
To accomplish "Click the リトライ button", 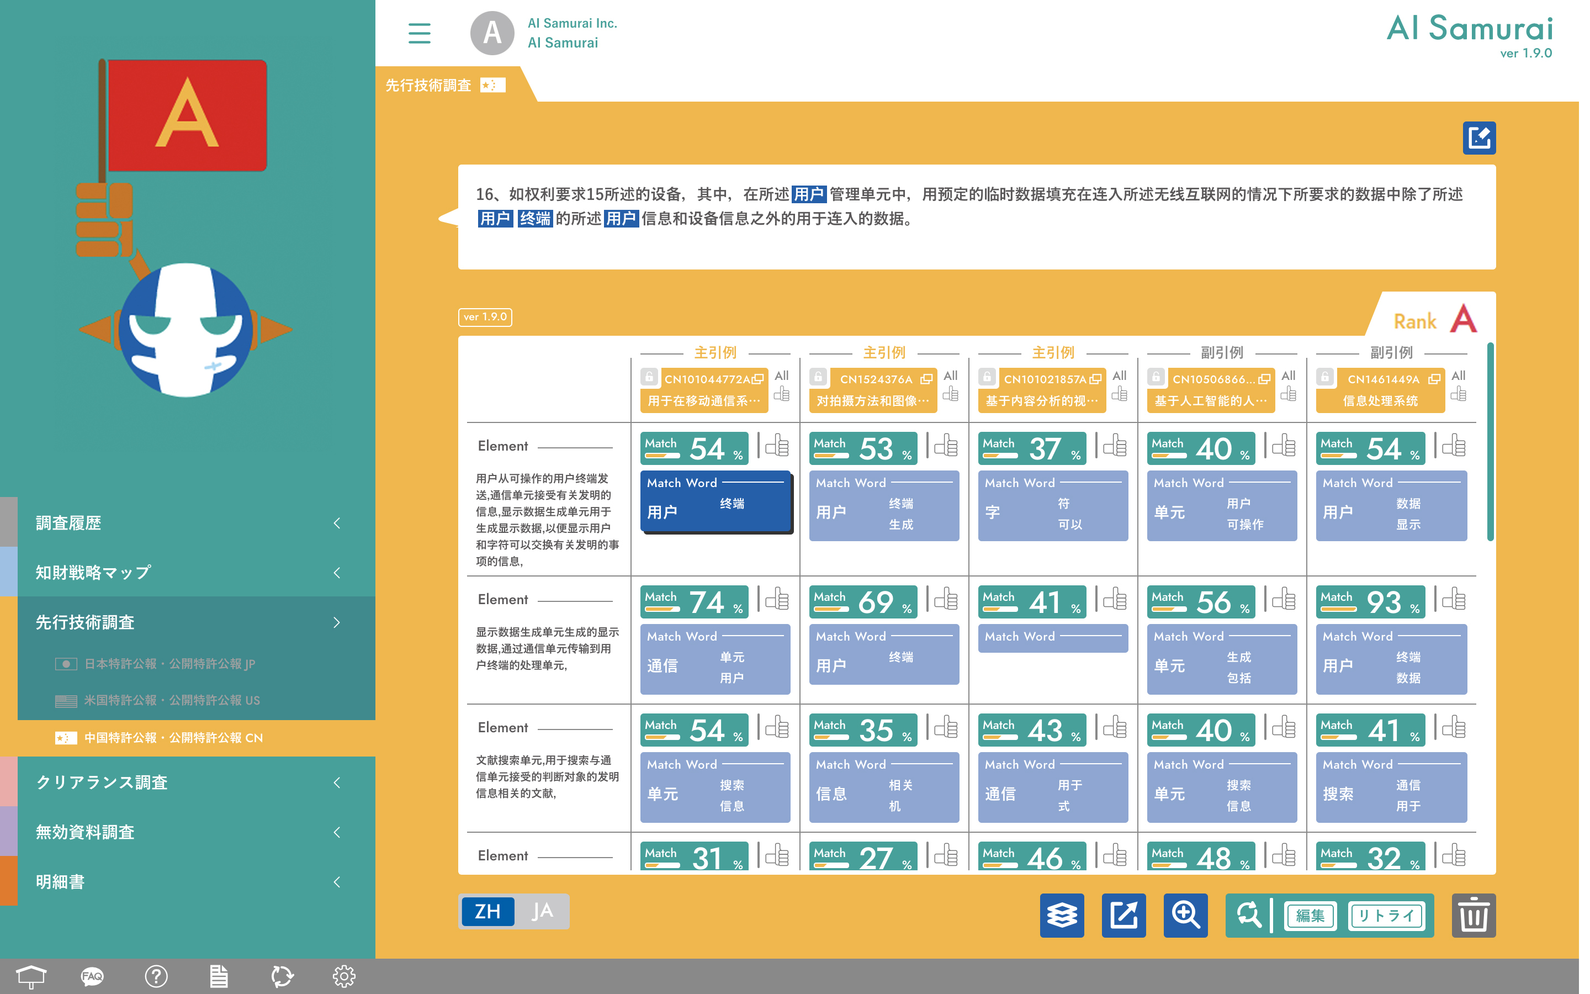I will tap(1386, 916).
